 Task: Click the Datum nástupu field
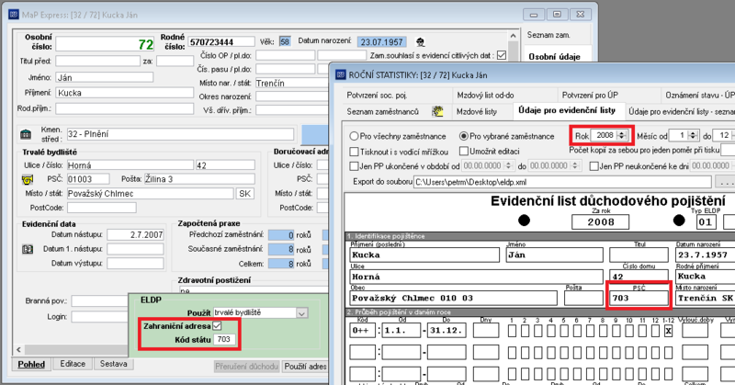click(x=135, y=234)
